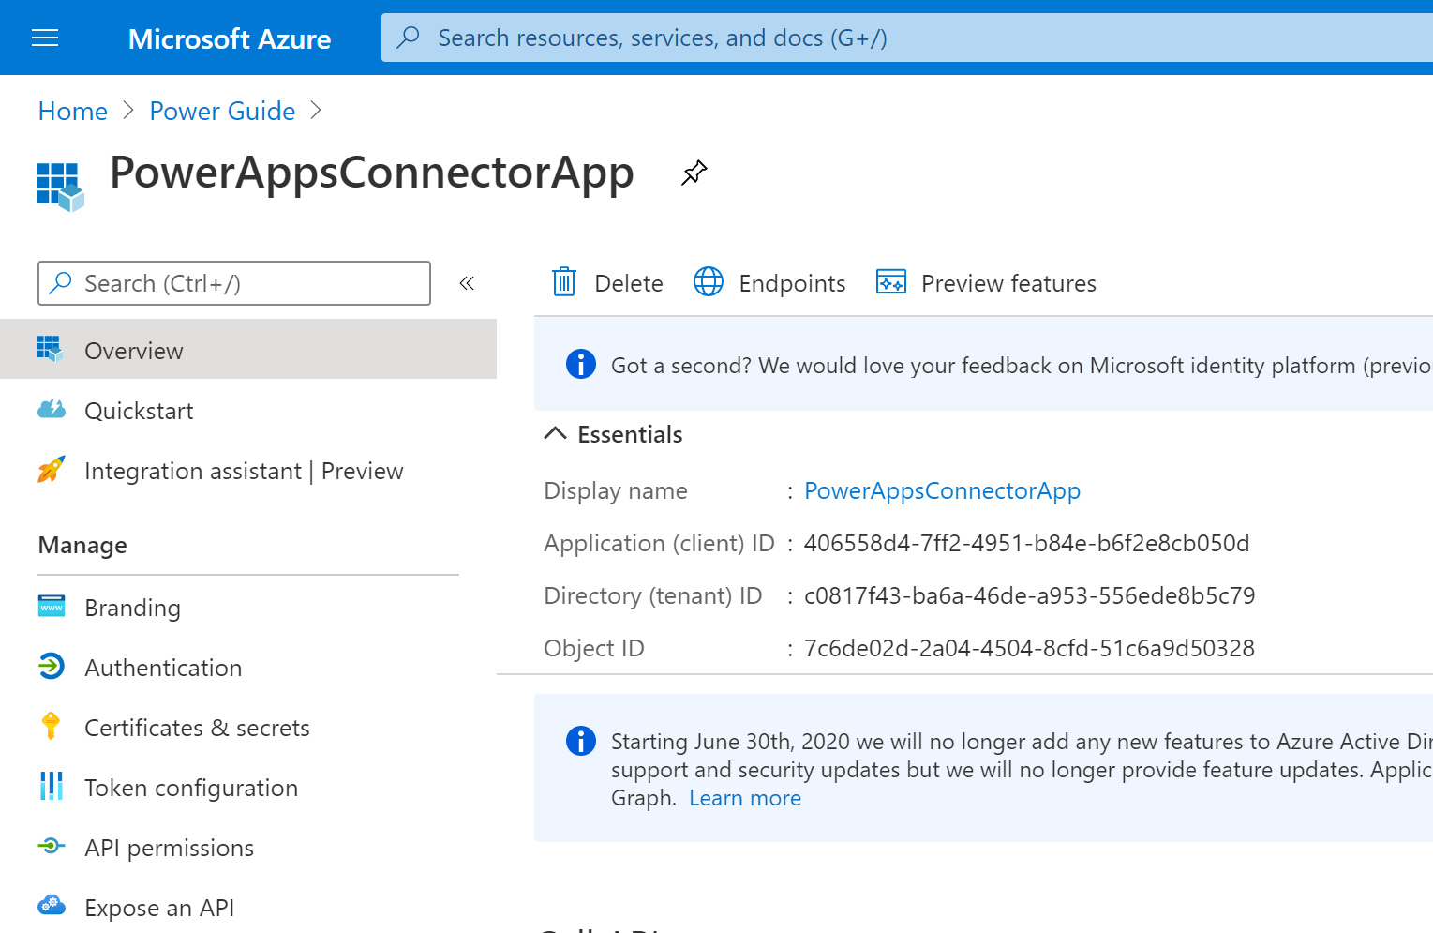Collapse the Essentials section
Screen dimensions: 1433x933
[x=556, y=433]
